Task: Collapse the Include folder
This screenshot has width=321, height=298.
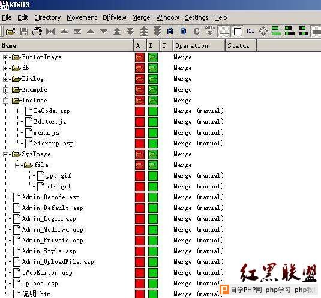Action: tap(5, 101)
